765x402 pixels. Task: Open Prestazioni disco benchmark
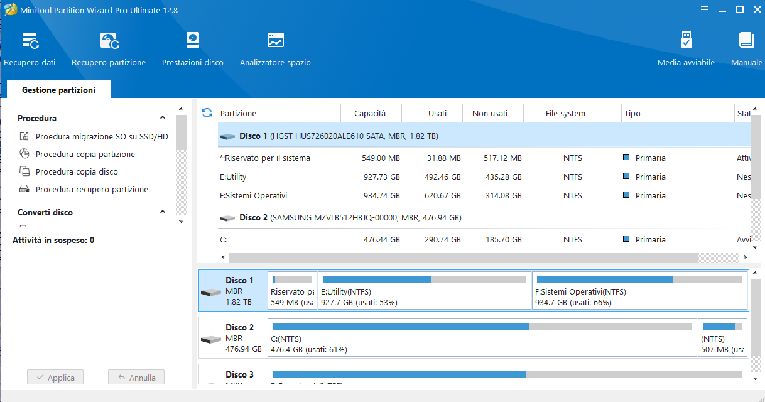click(193, 50)
